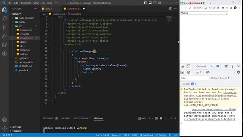Open the react-dom.development.js source link
This screenshot has height=137, width=243.
[x=214, y=109]
